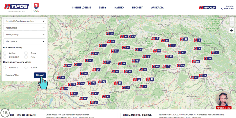Image resolution: width=236 pixels, height=118 pixels.
Task: Zoom in on the map
Action: (232, 19)
